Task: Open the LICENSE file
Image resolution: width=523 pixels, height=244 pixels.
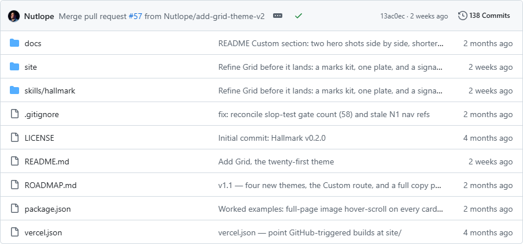Action: 39,138
